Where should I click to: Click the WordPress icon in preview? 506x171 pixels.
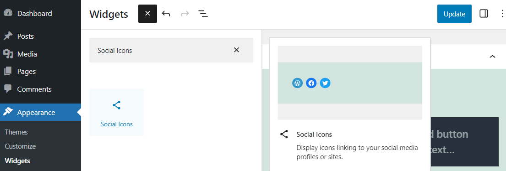(297, 83)
